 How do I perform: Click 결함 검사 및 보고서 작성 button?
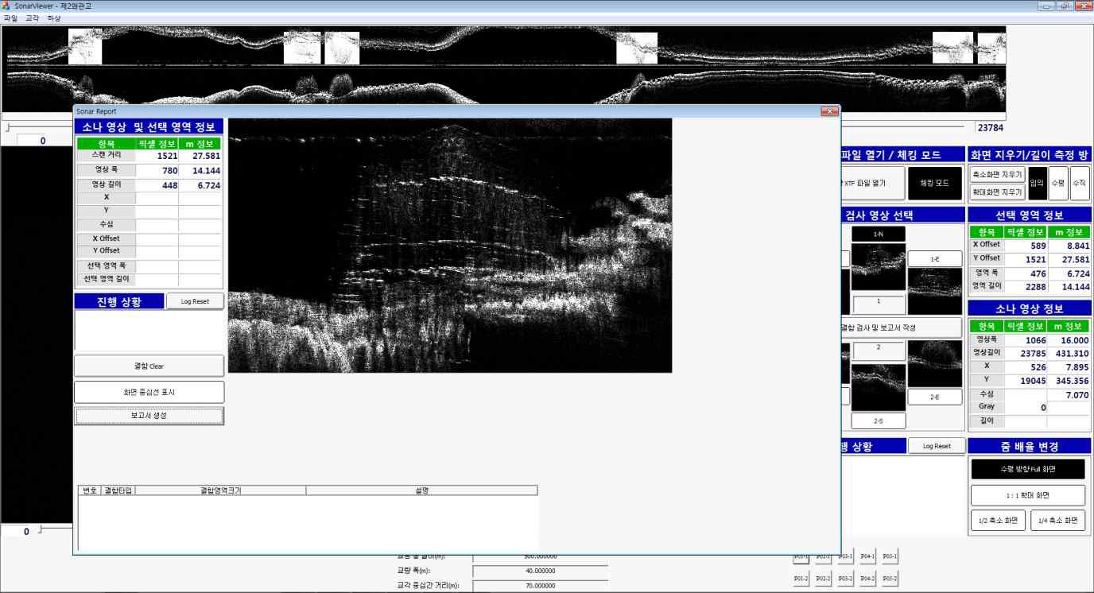click(x=901, y=328)
